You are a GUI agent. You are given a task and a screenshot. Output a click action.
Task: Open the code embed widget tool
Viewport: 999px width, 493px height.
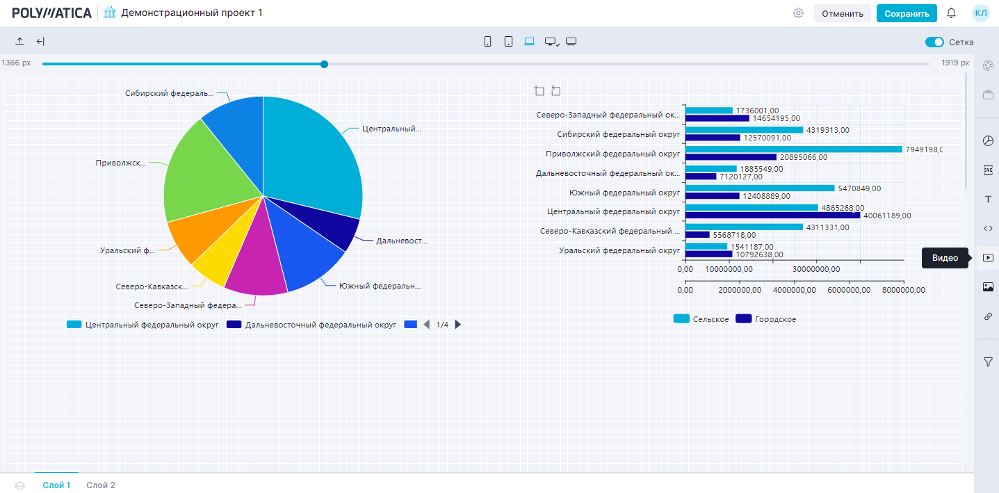point(988,228)
